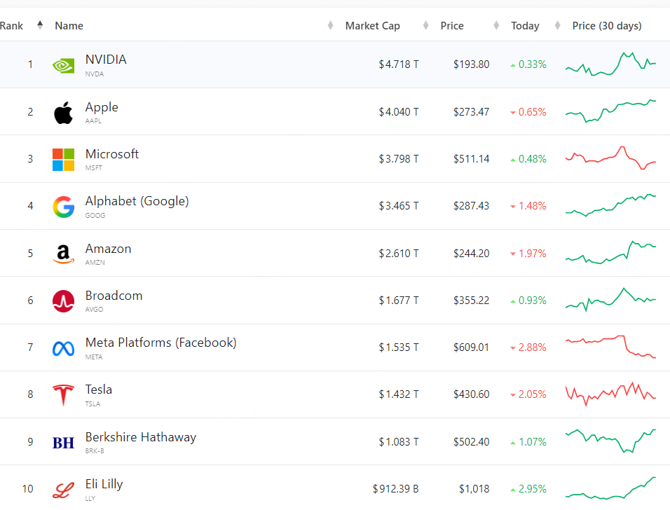This screenshot has height=510, width=670.
Task: Click the Meta logo icon
Action: pyautogui.click(x=63, y=348)
